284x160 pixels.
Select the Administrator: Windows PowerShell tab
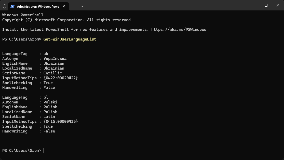point(38,6)
